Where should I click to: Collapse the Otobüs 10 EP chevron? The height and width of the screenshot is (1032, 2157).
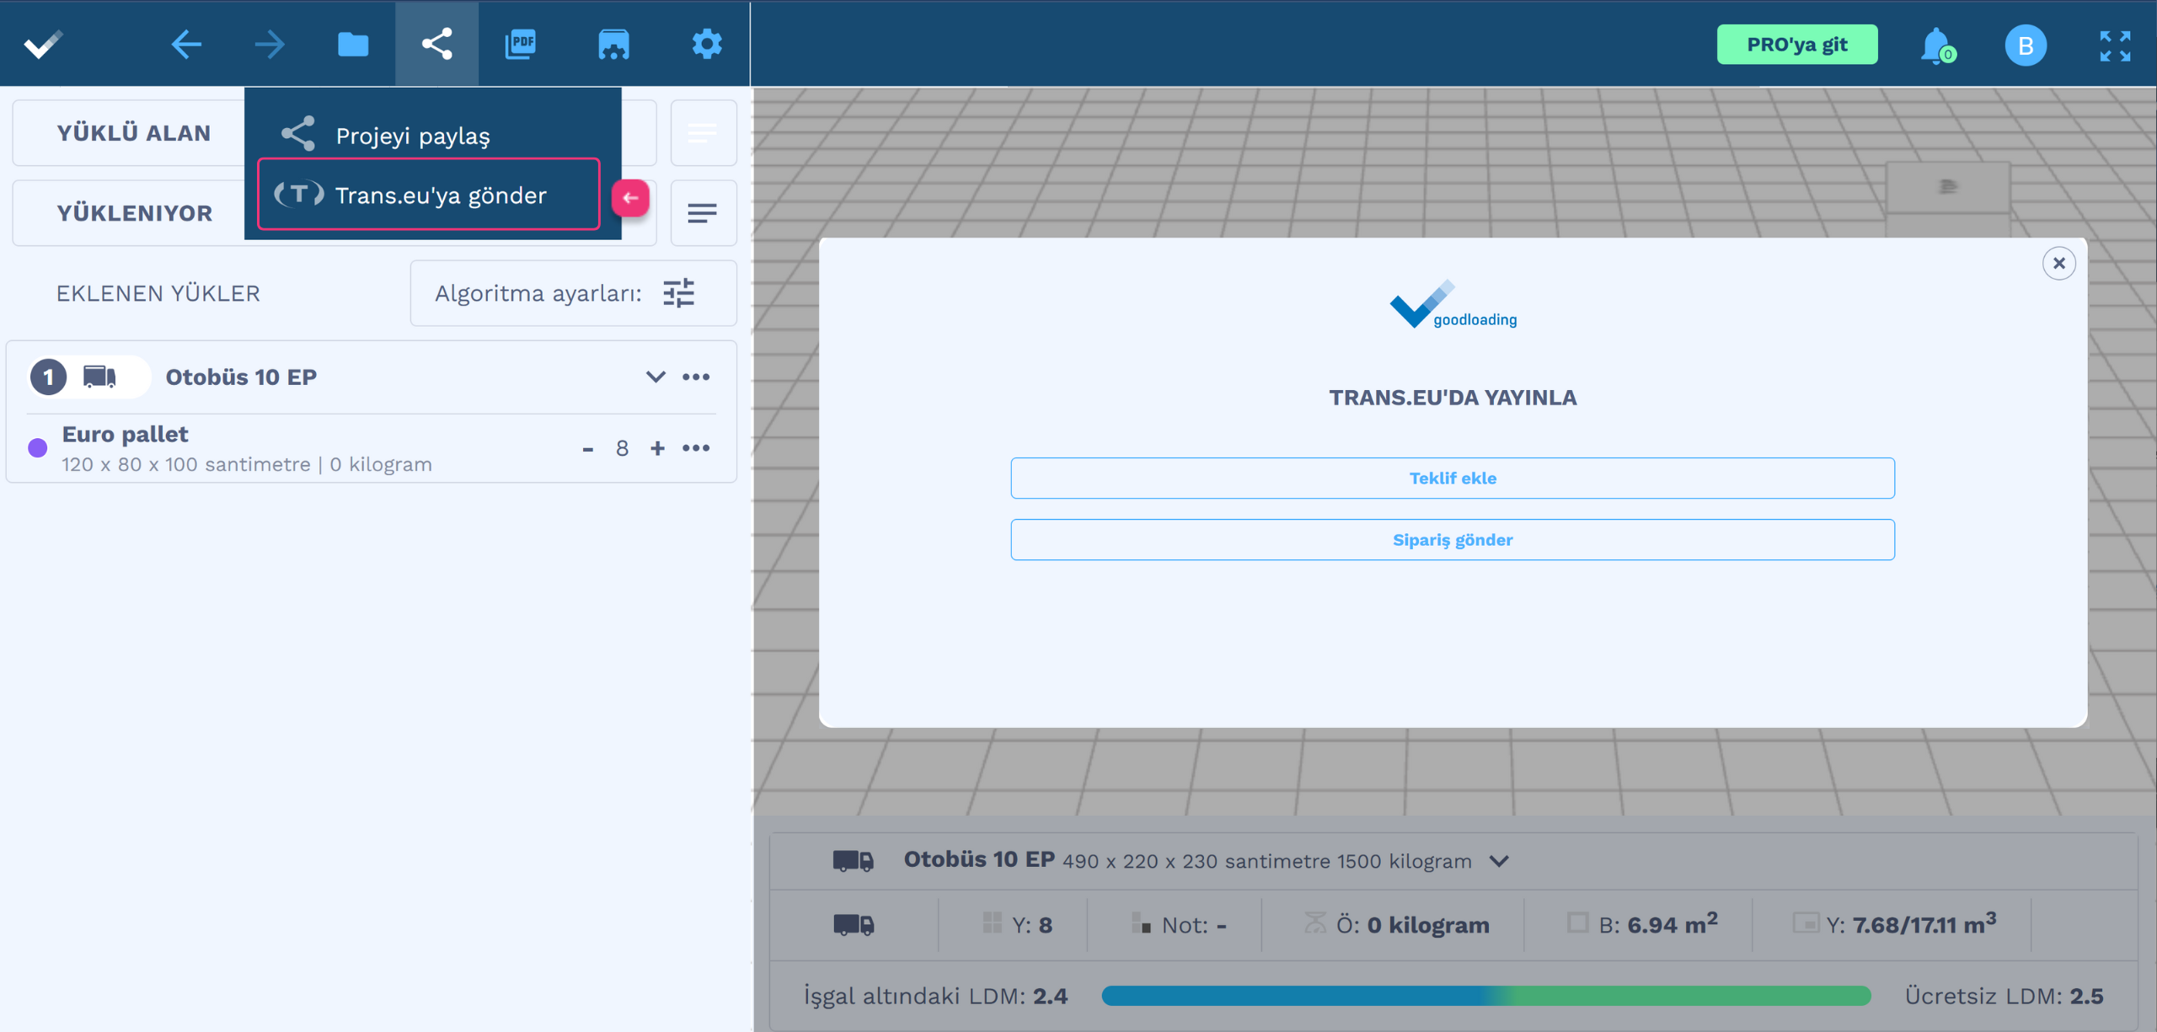coord(655,377)
